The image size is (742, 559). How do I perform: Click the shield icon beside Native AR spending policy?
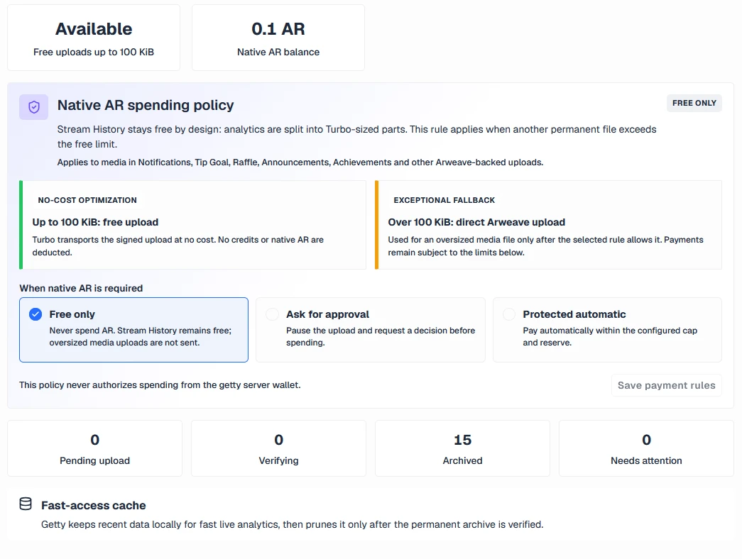pyautogui.click(x=33, y=107)
